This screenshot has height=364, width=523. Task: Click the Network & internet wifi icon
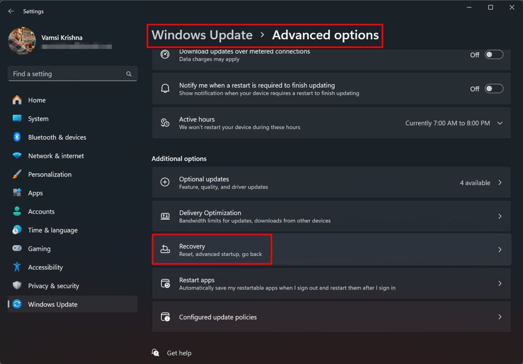click(x=17, y=155)
